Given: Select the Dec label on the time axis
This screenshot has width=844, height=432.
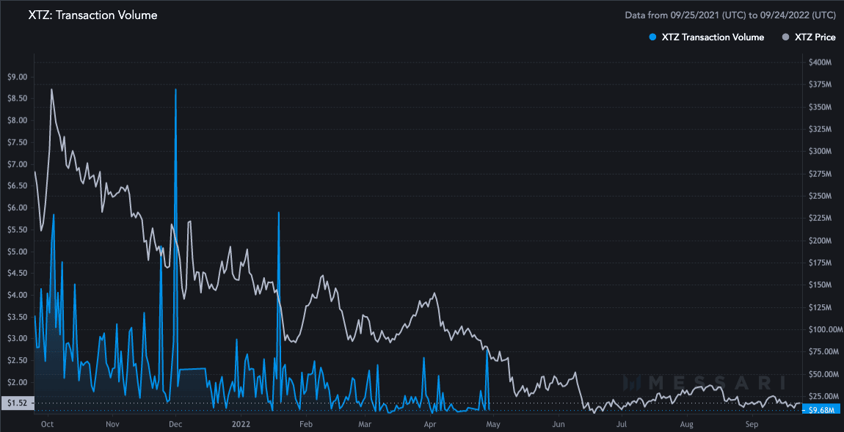Looking at the screenshot, I should [x=175, y=424].
